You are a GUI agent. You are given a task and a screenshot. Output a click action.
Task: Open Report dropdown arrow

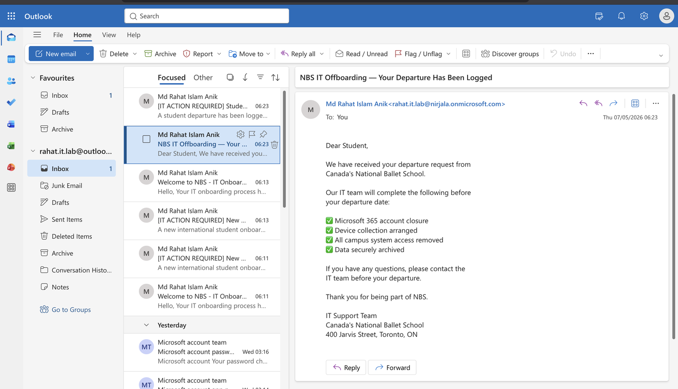click(219, 54)
